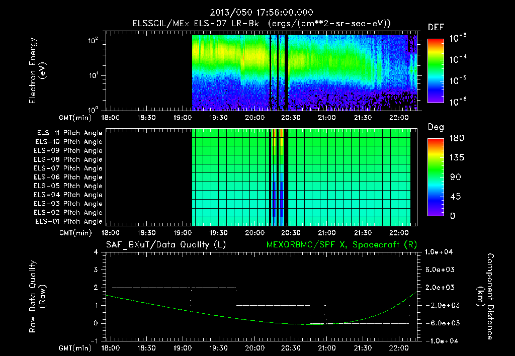Pick ELS-06 Pitch Angle row label

[x=68, y=177]
